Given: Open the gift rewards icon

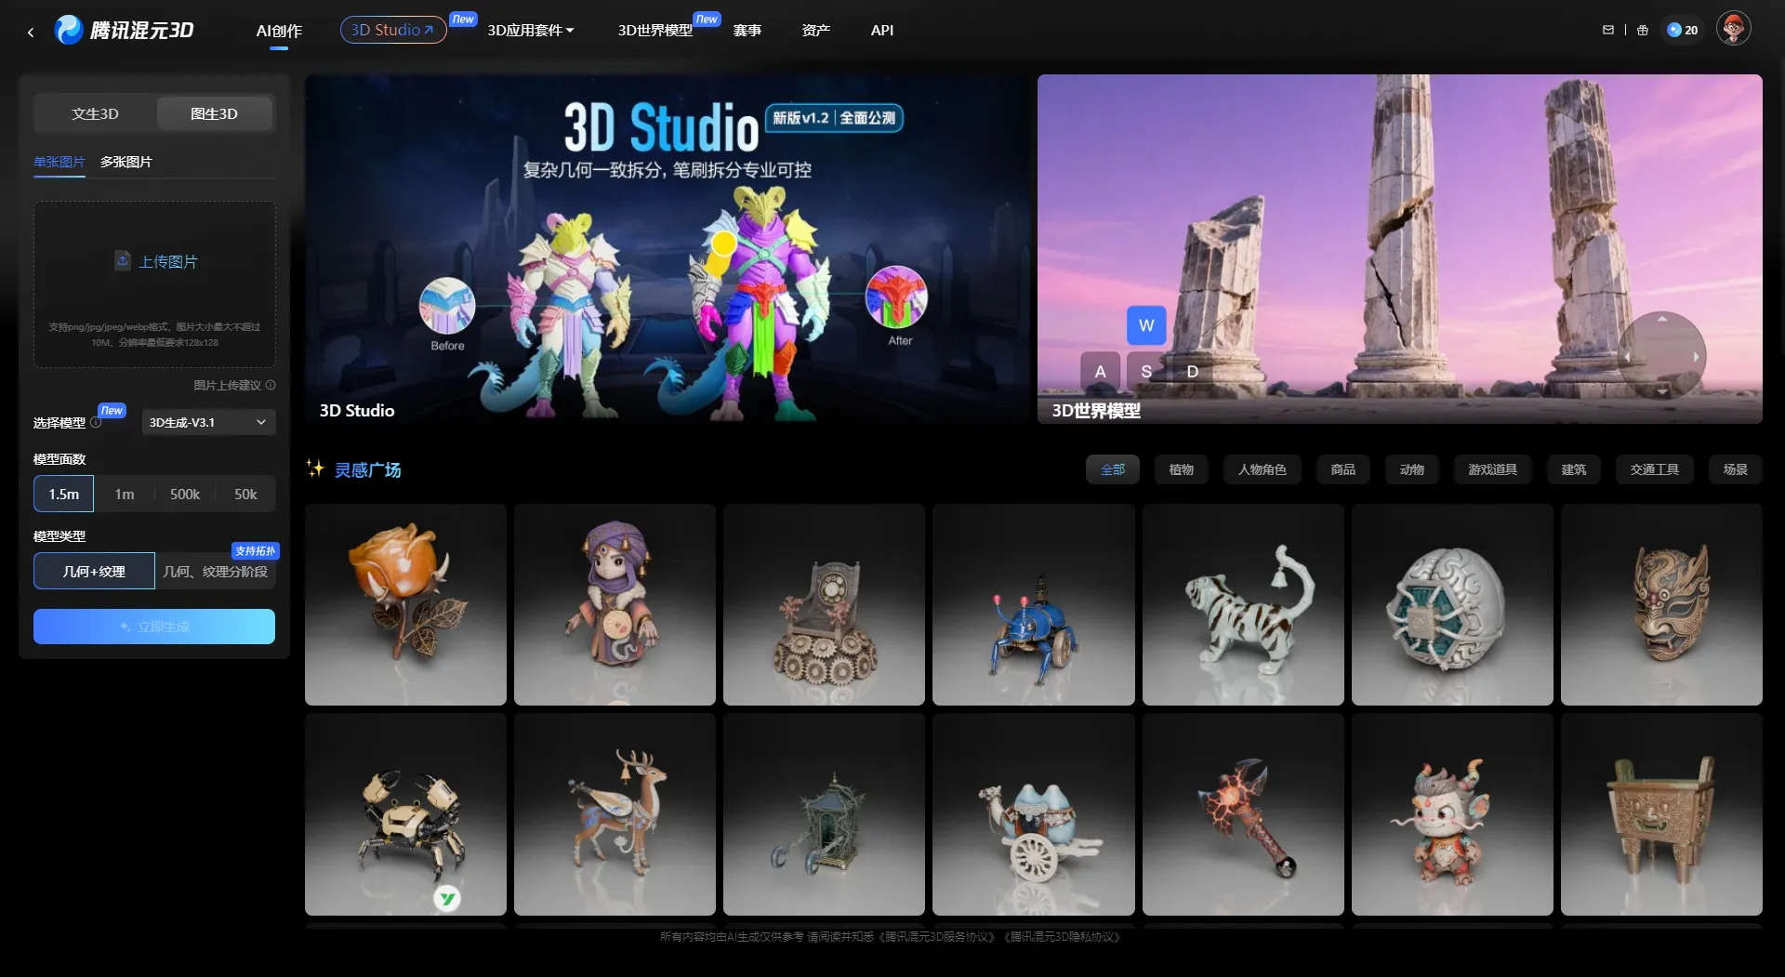Looking at the screenshot, I should pos(1643,30).
